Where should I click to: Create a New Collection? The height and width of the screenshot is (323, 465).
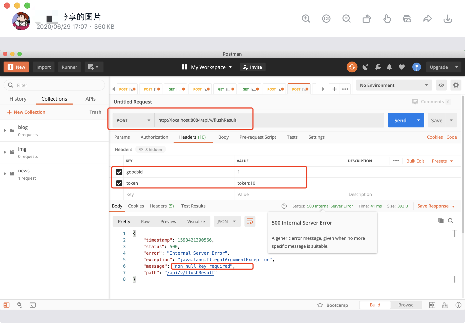26,112
